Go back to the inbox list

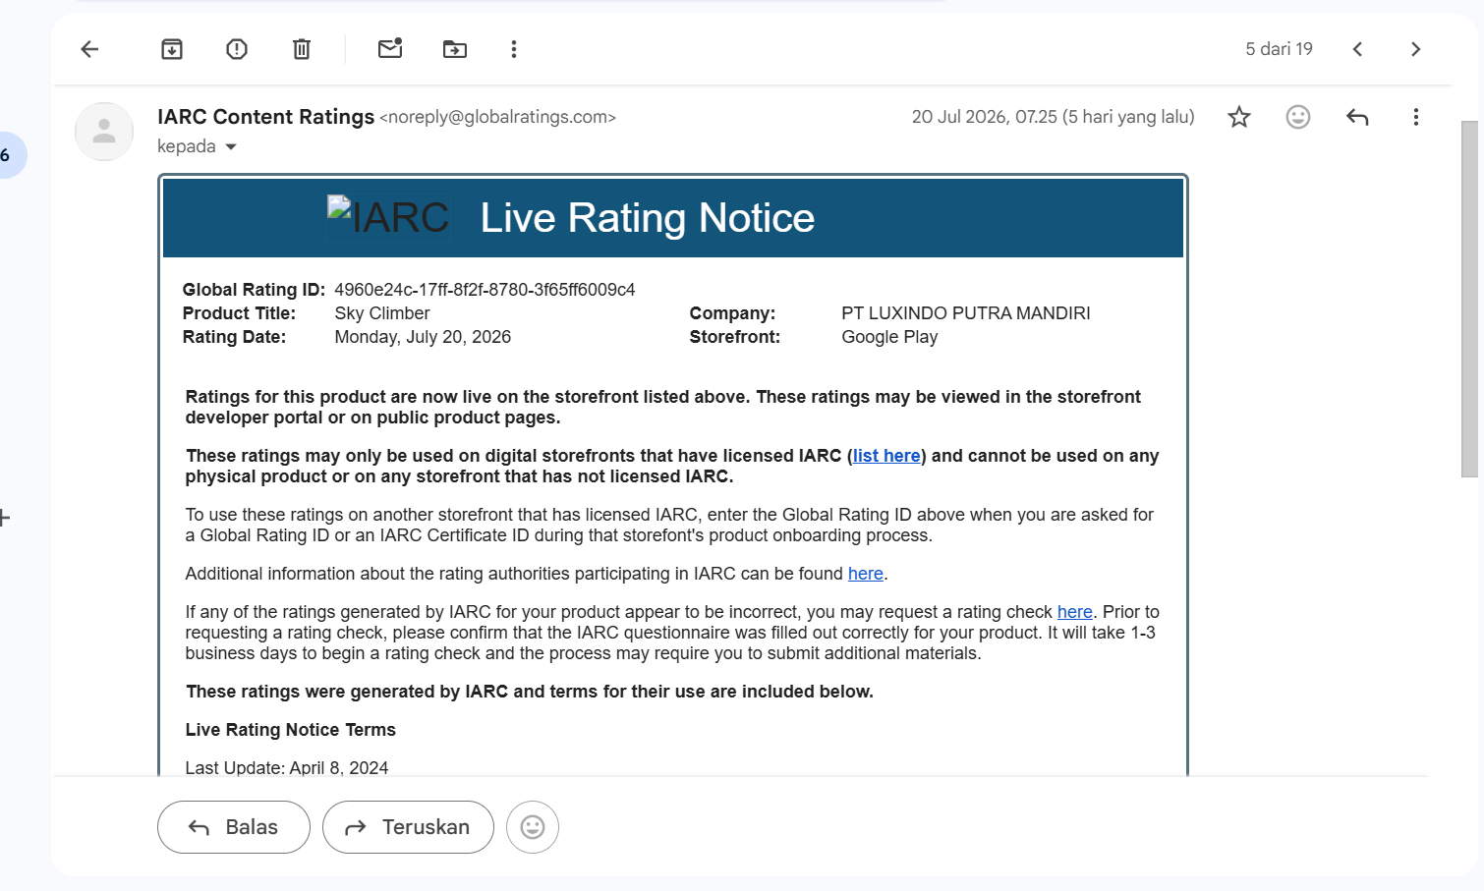click(x=89, y=49)
